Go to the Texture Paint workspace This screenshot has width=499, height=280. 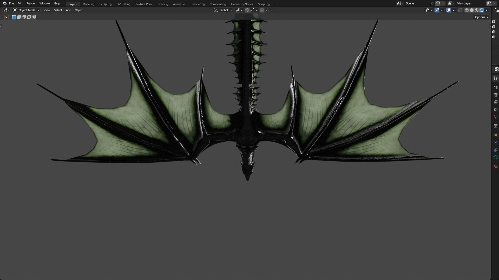coord(144,4)
